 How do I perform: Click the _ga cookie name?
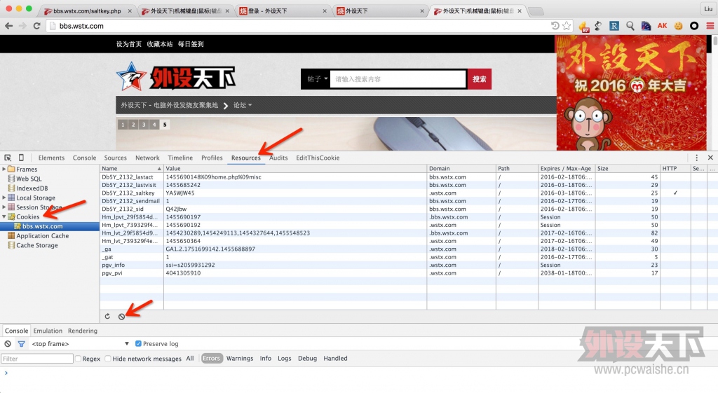(x=107, y=249)
